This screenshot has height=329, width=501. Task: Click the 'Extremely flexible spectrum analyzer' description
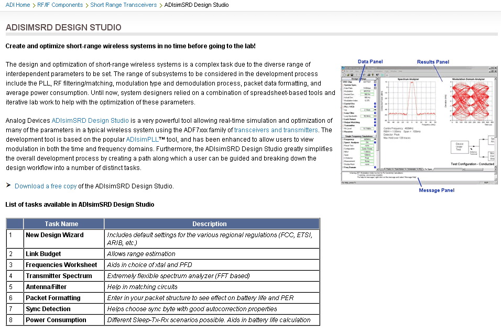coord(212,276)
